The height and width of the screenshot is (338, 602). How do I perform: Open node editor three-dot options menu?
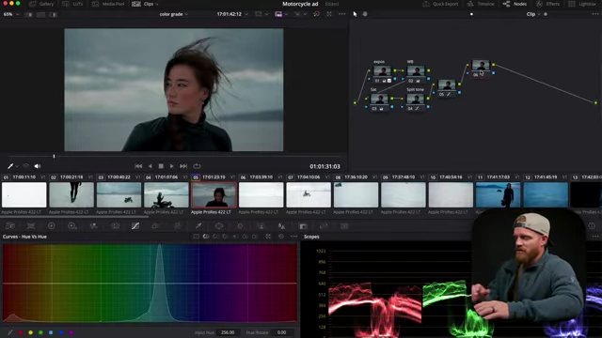tap(595, 14)
